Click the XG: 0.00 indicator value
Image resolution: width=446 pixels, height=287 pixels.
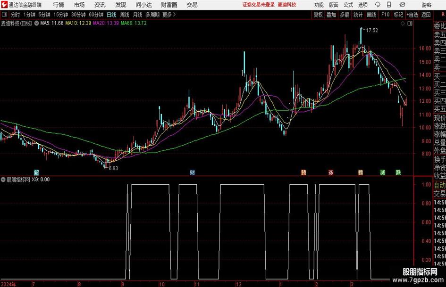coord(41,180)
